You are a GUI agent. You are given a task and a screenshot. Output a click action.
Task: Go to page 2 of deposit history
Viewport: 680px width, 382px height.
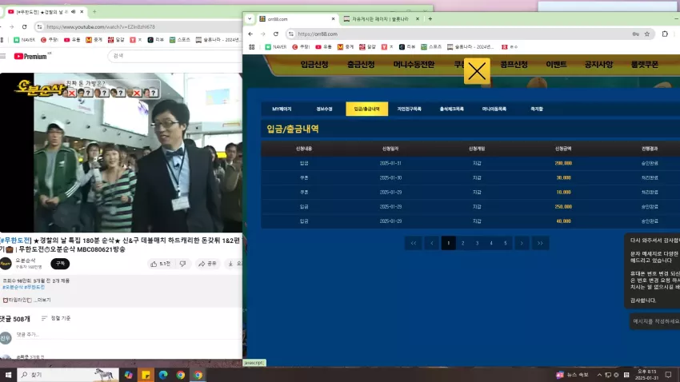(462, 243)
